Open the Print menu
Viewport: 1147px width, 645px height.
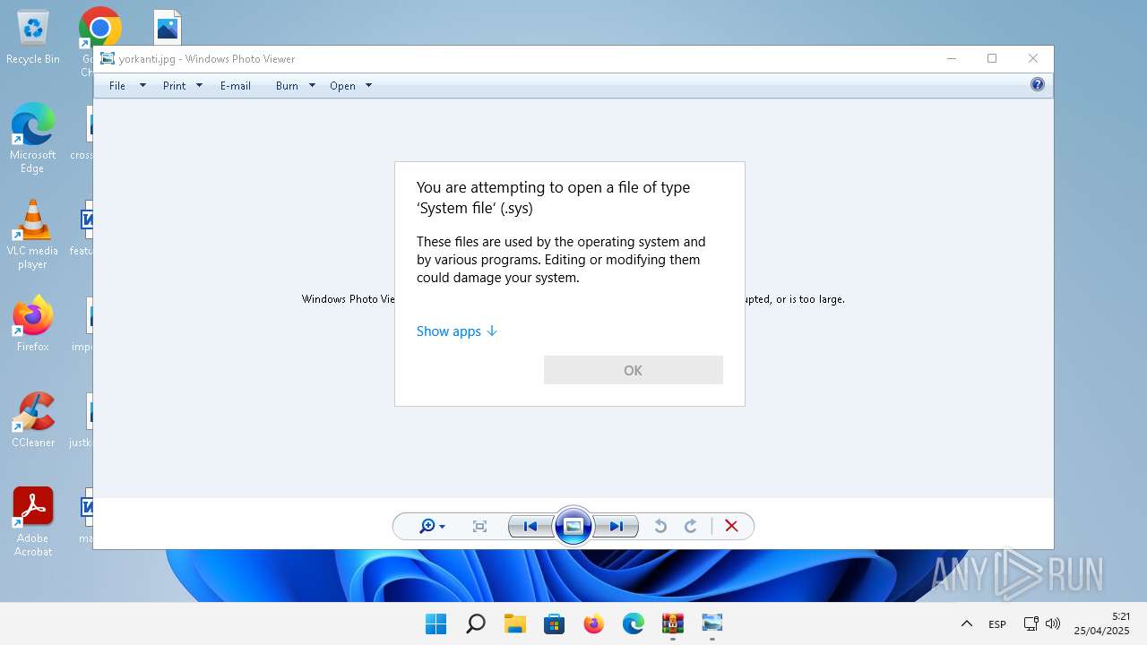(x=174, y=86)
